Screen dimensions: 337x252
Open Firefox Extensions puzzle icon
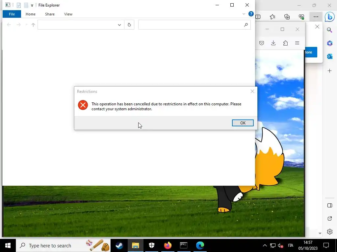(285, 43)
